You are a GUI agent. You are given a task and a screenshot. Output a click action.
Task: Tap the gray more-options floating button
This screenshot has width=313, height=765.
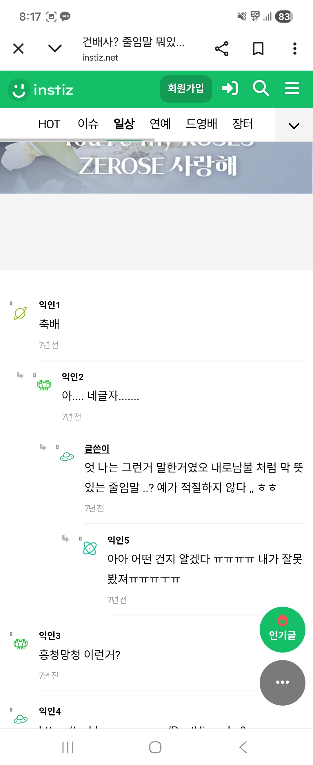pyautogui.click(x=282, y=682)
